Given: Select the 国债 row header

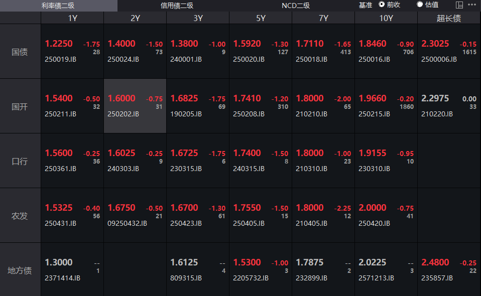Looking at the screenshot, I should [x=20, y=52].
